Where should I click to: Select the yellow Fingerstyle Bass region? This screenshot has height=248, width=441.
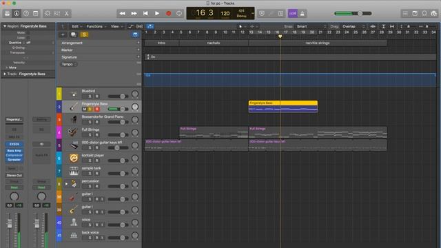pos(283,107)
